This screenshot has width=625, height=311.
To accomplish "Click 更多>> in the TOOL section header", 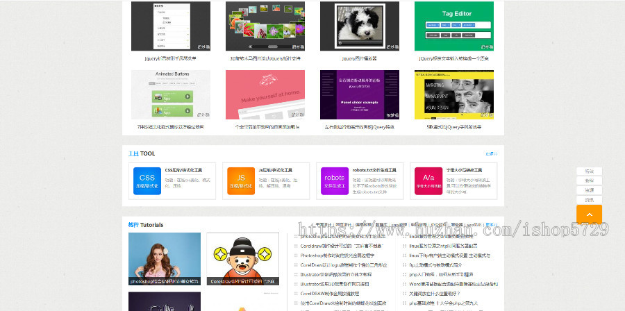I will pyautogui.click(x=491, y=153).
